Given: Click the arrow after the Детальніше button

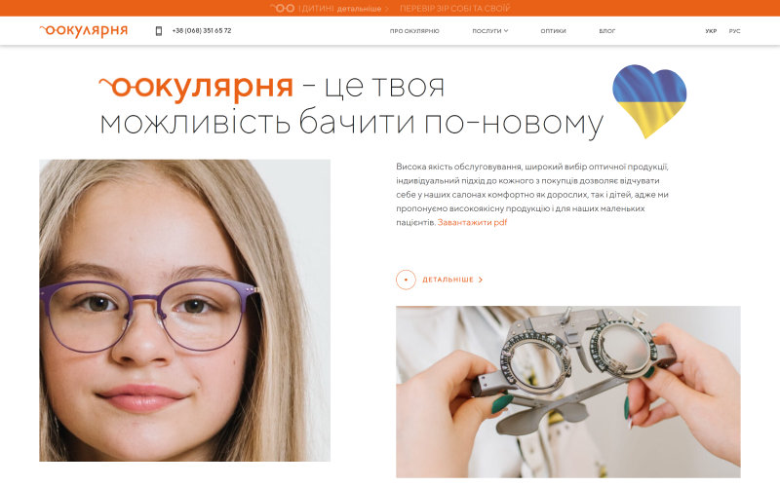Looking at the screenshot, I should (x=481, y=280).
